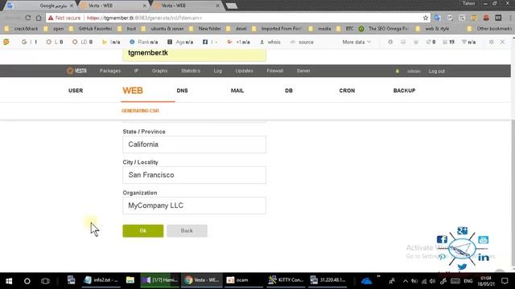Click the Vesta logo in the top navigation bar
515x289 pixels.
[77, 71]
